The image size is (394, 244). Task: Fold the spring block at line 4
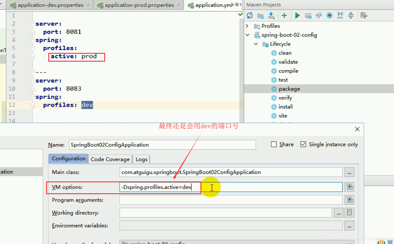coord(33,40)
